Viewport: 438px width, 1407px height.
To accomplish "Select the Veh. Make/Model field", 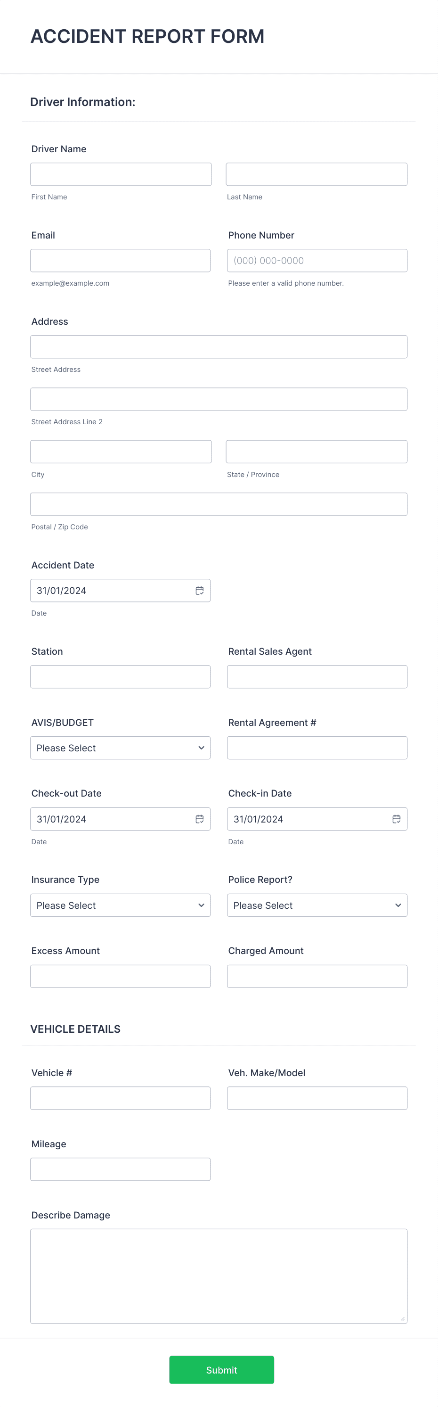I will [x=317, y=1098].
